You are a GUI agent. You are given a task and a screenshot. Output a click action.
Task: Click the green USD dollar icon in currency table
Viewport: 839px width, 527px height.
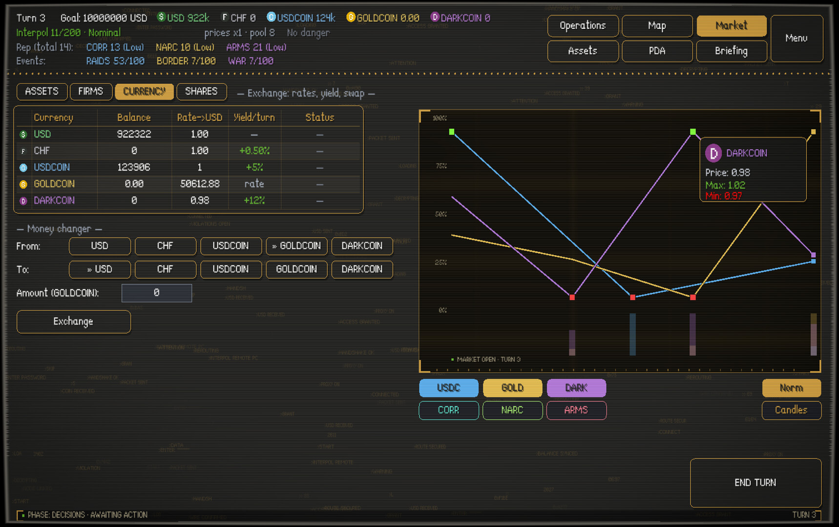[x=23, y=134]
